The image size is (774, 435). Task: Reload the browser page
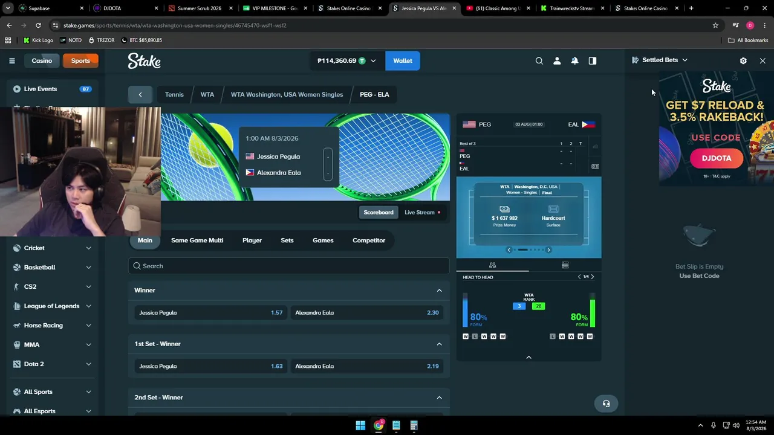[38, 25]
